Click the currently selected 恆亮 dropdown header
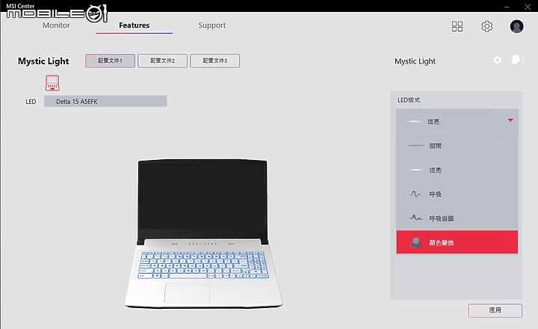This screenshot has height=329, width=538. point(457,121)
